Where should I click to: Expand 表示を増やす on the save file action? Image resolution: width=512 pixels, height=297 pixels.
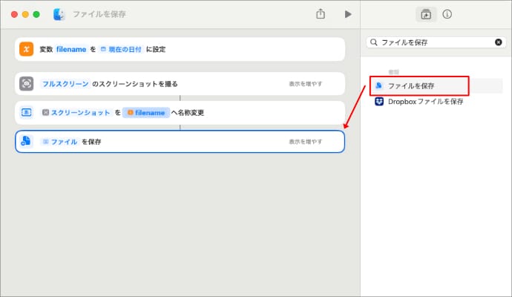[306, 142]
